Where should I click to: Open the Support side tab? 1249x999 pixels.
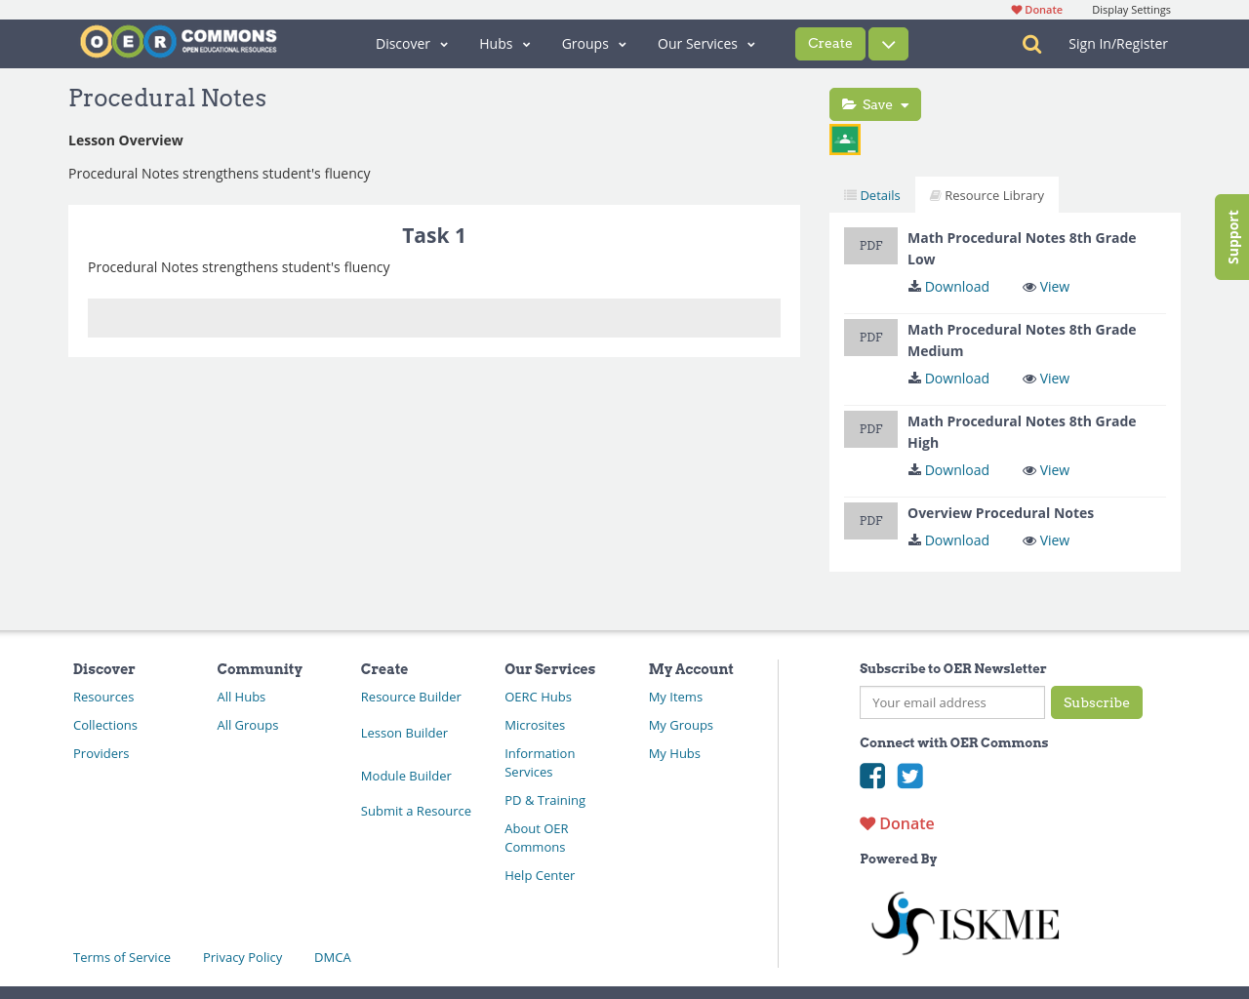(1231, 237)
